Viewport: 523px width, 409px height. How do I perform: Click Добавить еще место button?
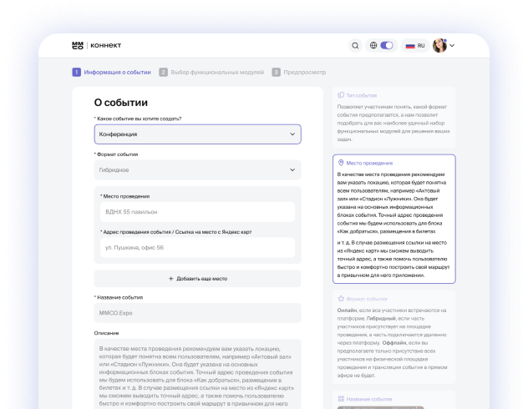[x=197, y=279]
